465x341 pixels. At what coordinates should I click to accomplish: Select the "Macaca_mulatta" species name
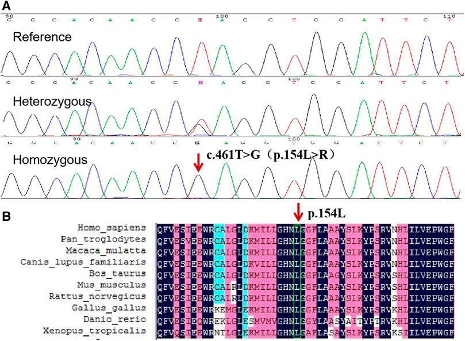tap(106, 251)
